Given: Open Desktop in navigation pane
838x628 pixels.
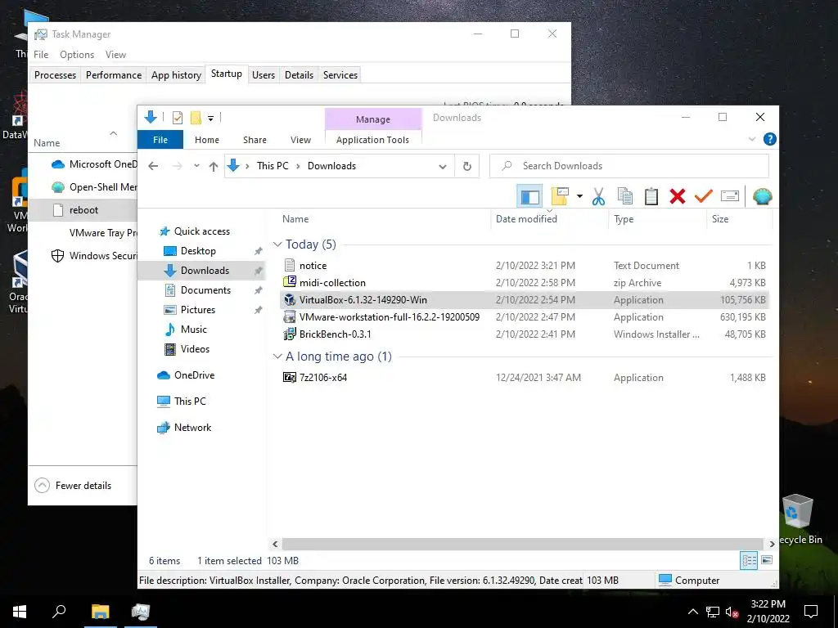Looking at the screenshot, I should 198,251.
